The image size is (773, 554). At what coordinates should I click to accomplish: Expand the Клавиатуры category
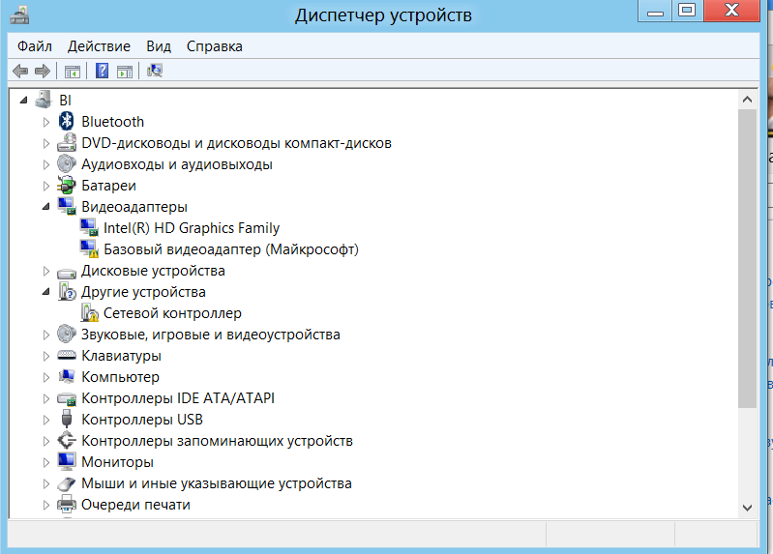[x=45, y=356]
